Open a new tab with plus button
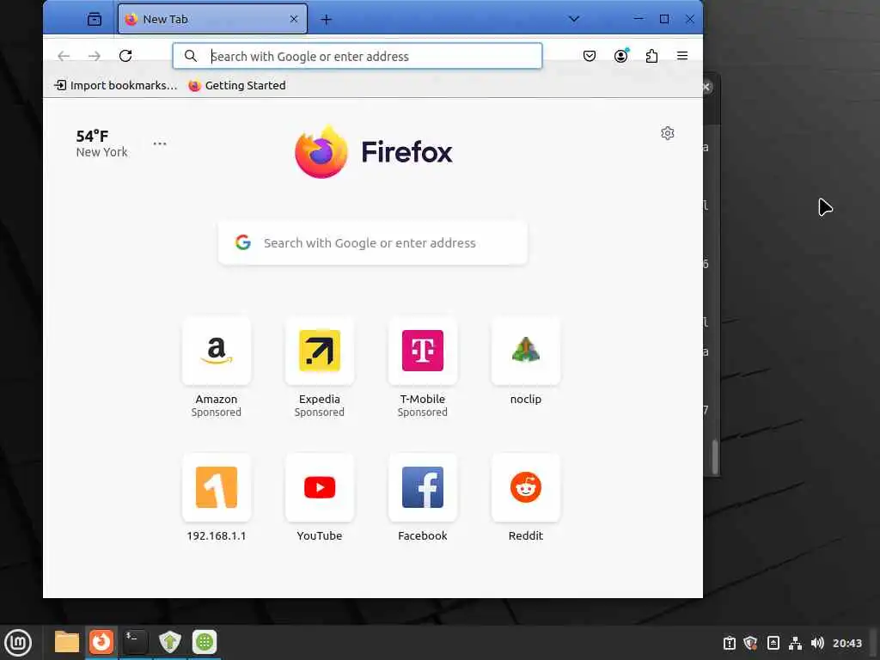 click(x=326, y=20)
